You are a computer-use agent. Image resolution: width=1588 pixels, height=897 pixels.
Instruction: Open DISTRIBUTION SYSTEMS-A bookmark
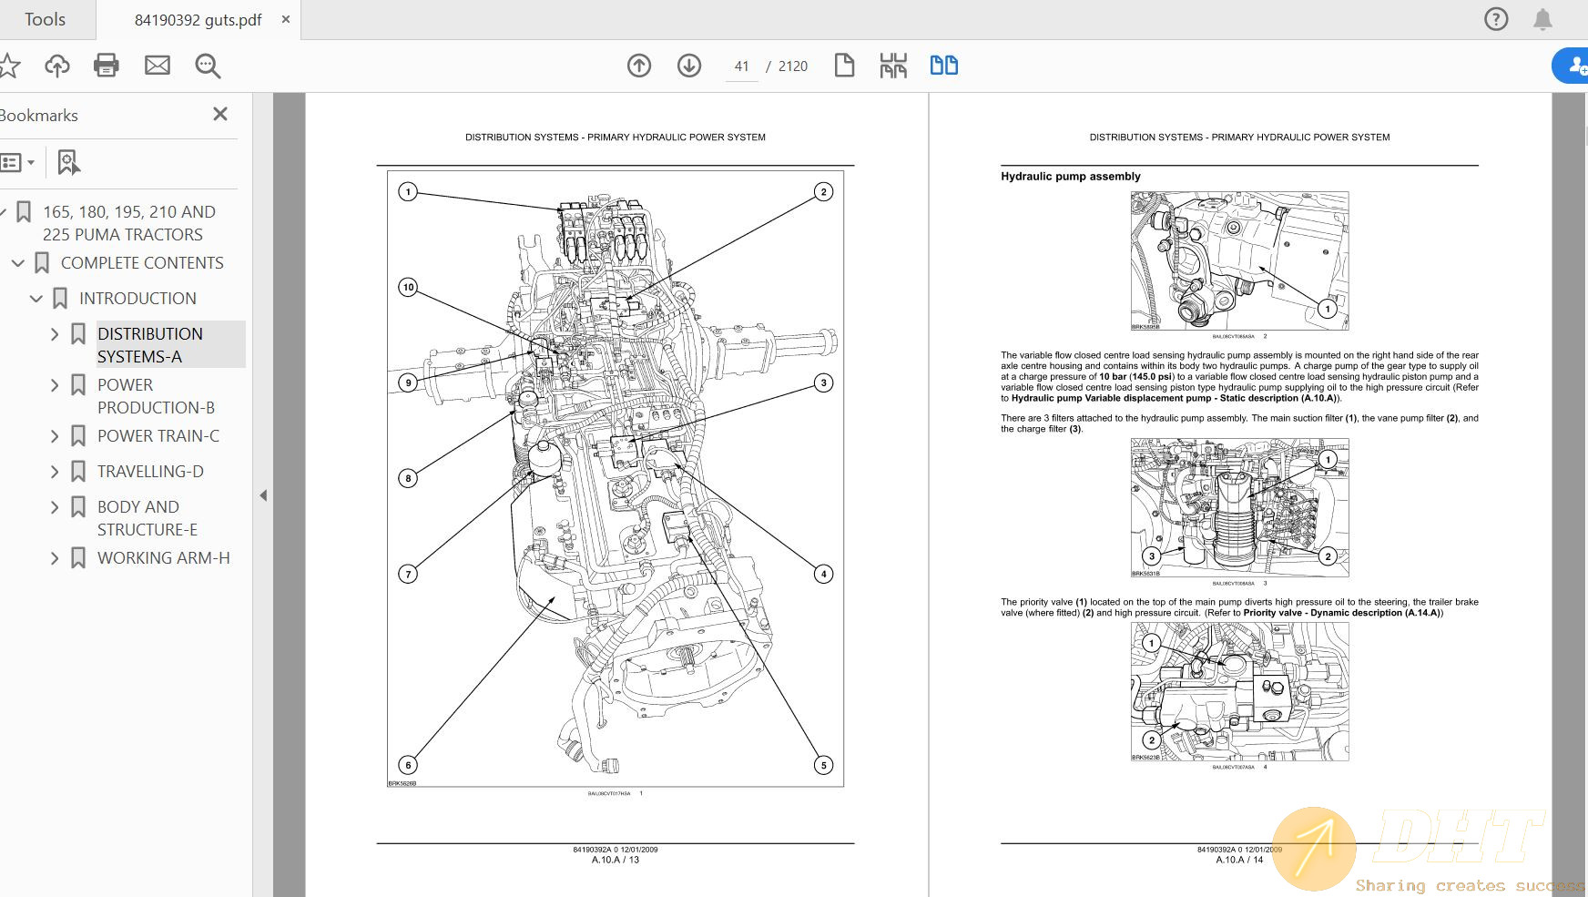[150, 345]
